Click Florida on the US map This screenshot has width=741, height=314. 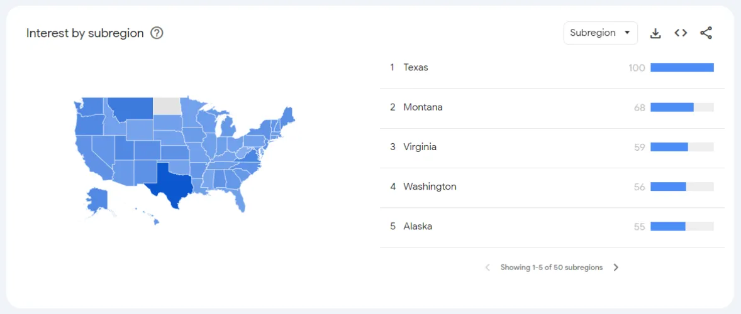pyautogui.click(x=241, y=200)
